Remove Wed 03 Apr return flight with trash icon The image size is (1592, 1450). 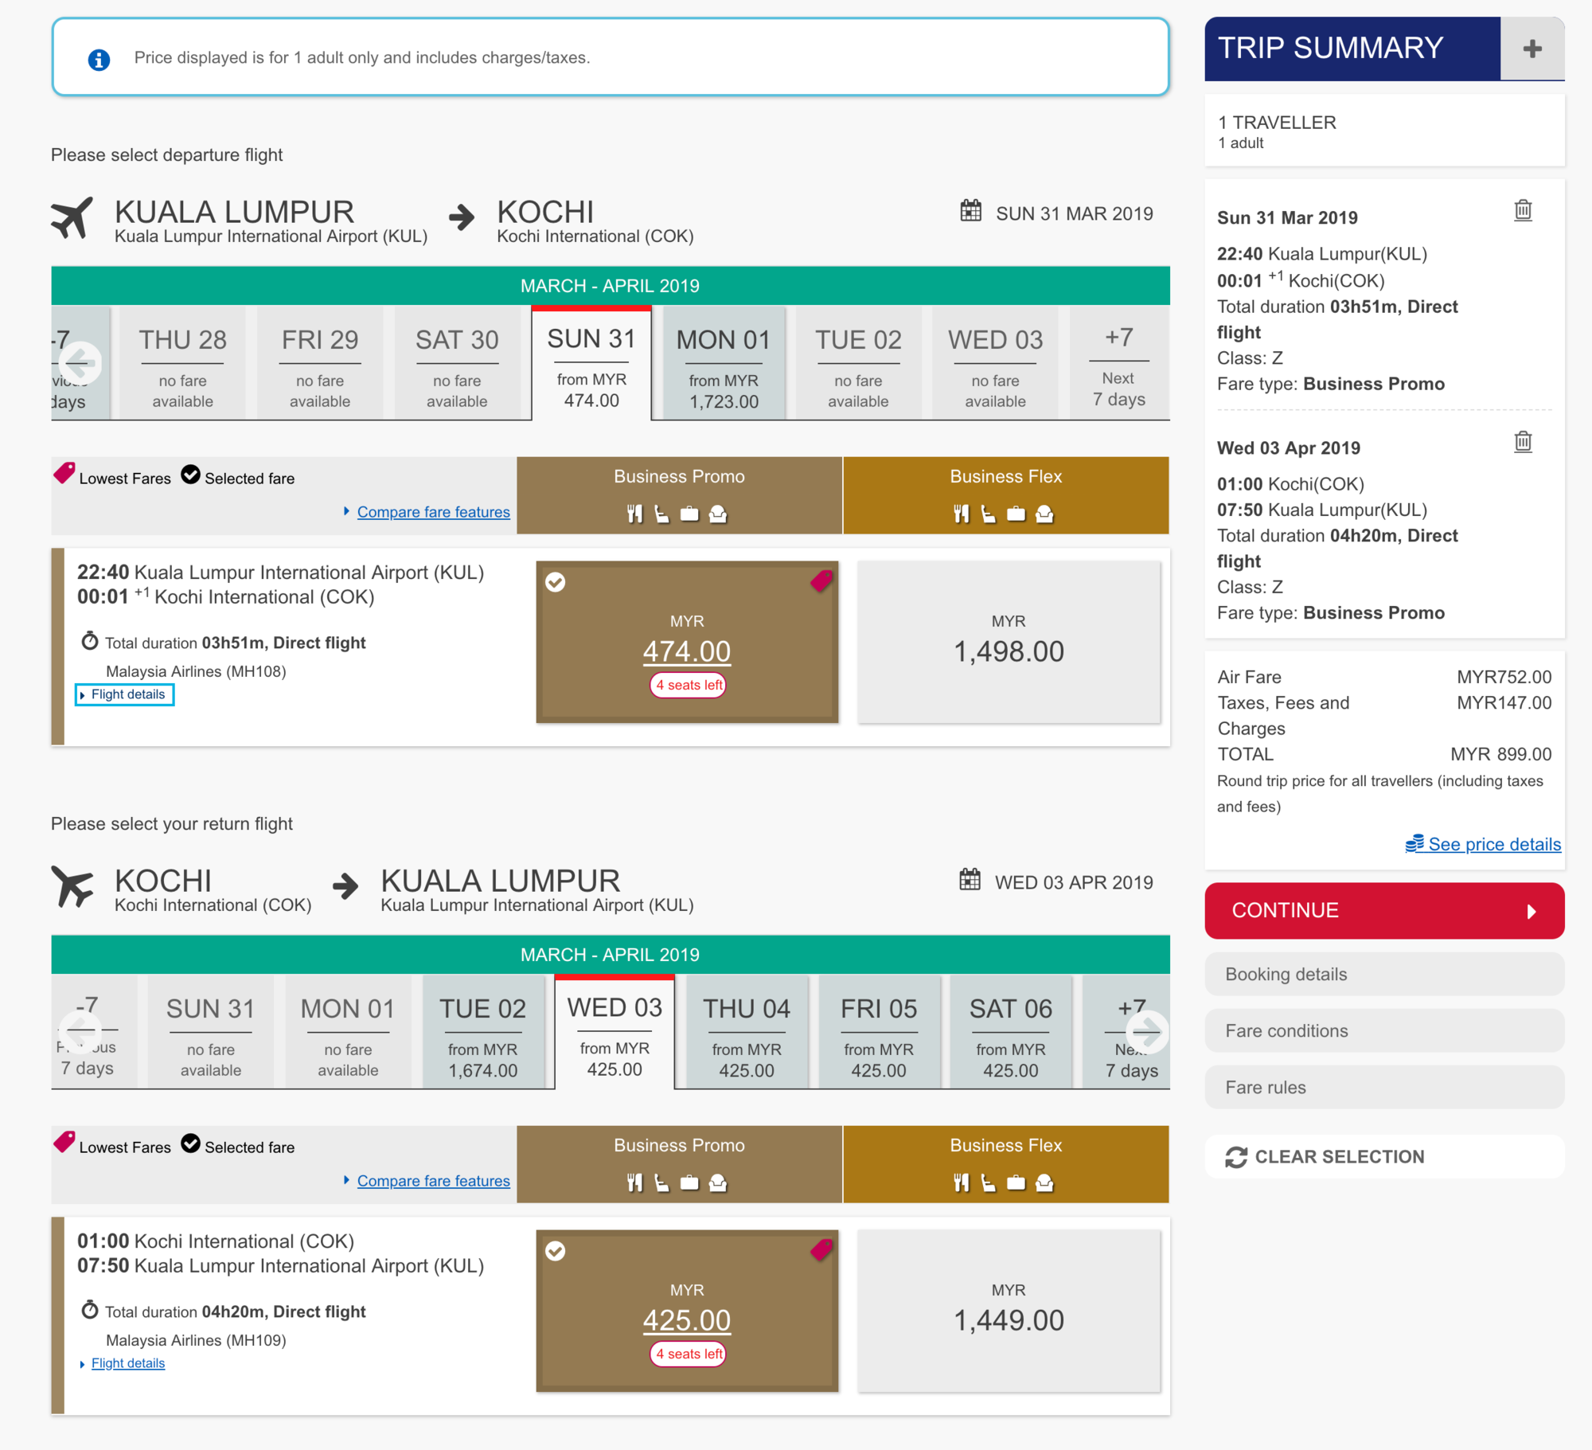click(1522, 442)
